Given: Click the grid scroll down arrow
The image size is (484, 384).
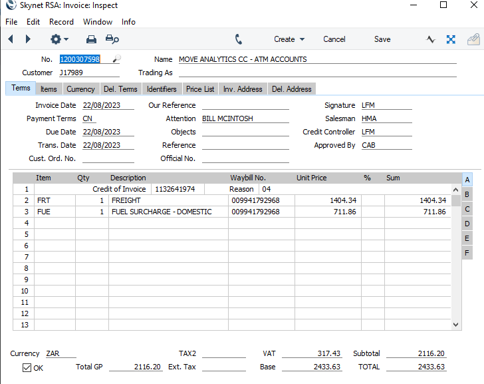Looking at the screenshot, I should click(455, 325).
